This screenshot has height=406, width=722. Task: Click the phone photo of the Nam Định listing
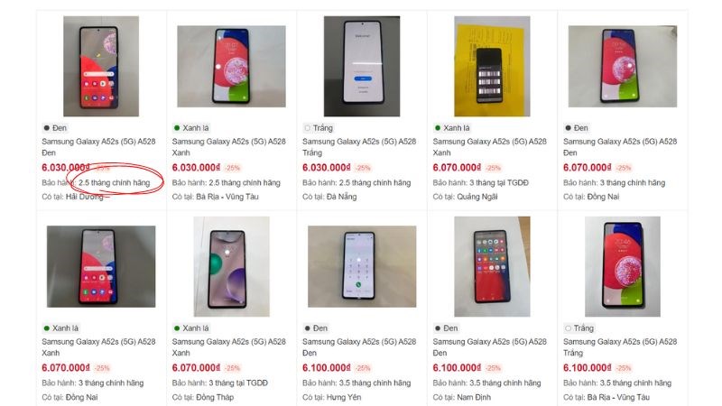click(x=492, y=266)
